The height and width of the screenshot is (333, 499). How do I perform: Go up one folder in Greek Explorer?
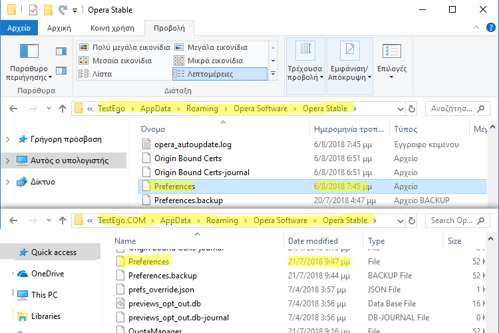[63, 109]
